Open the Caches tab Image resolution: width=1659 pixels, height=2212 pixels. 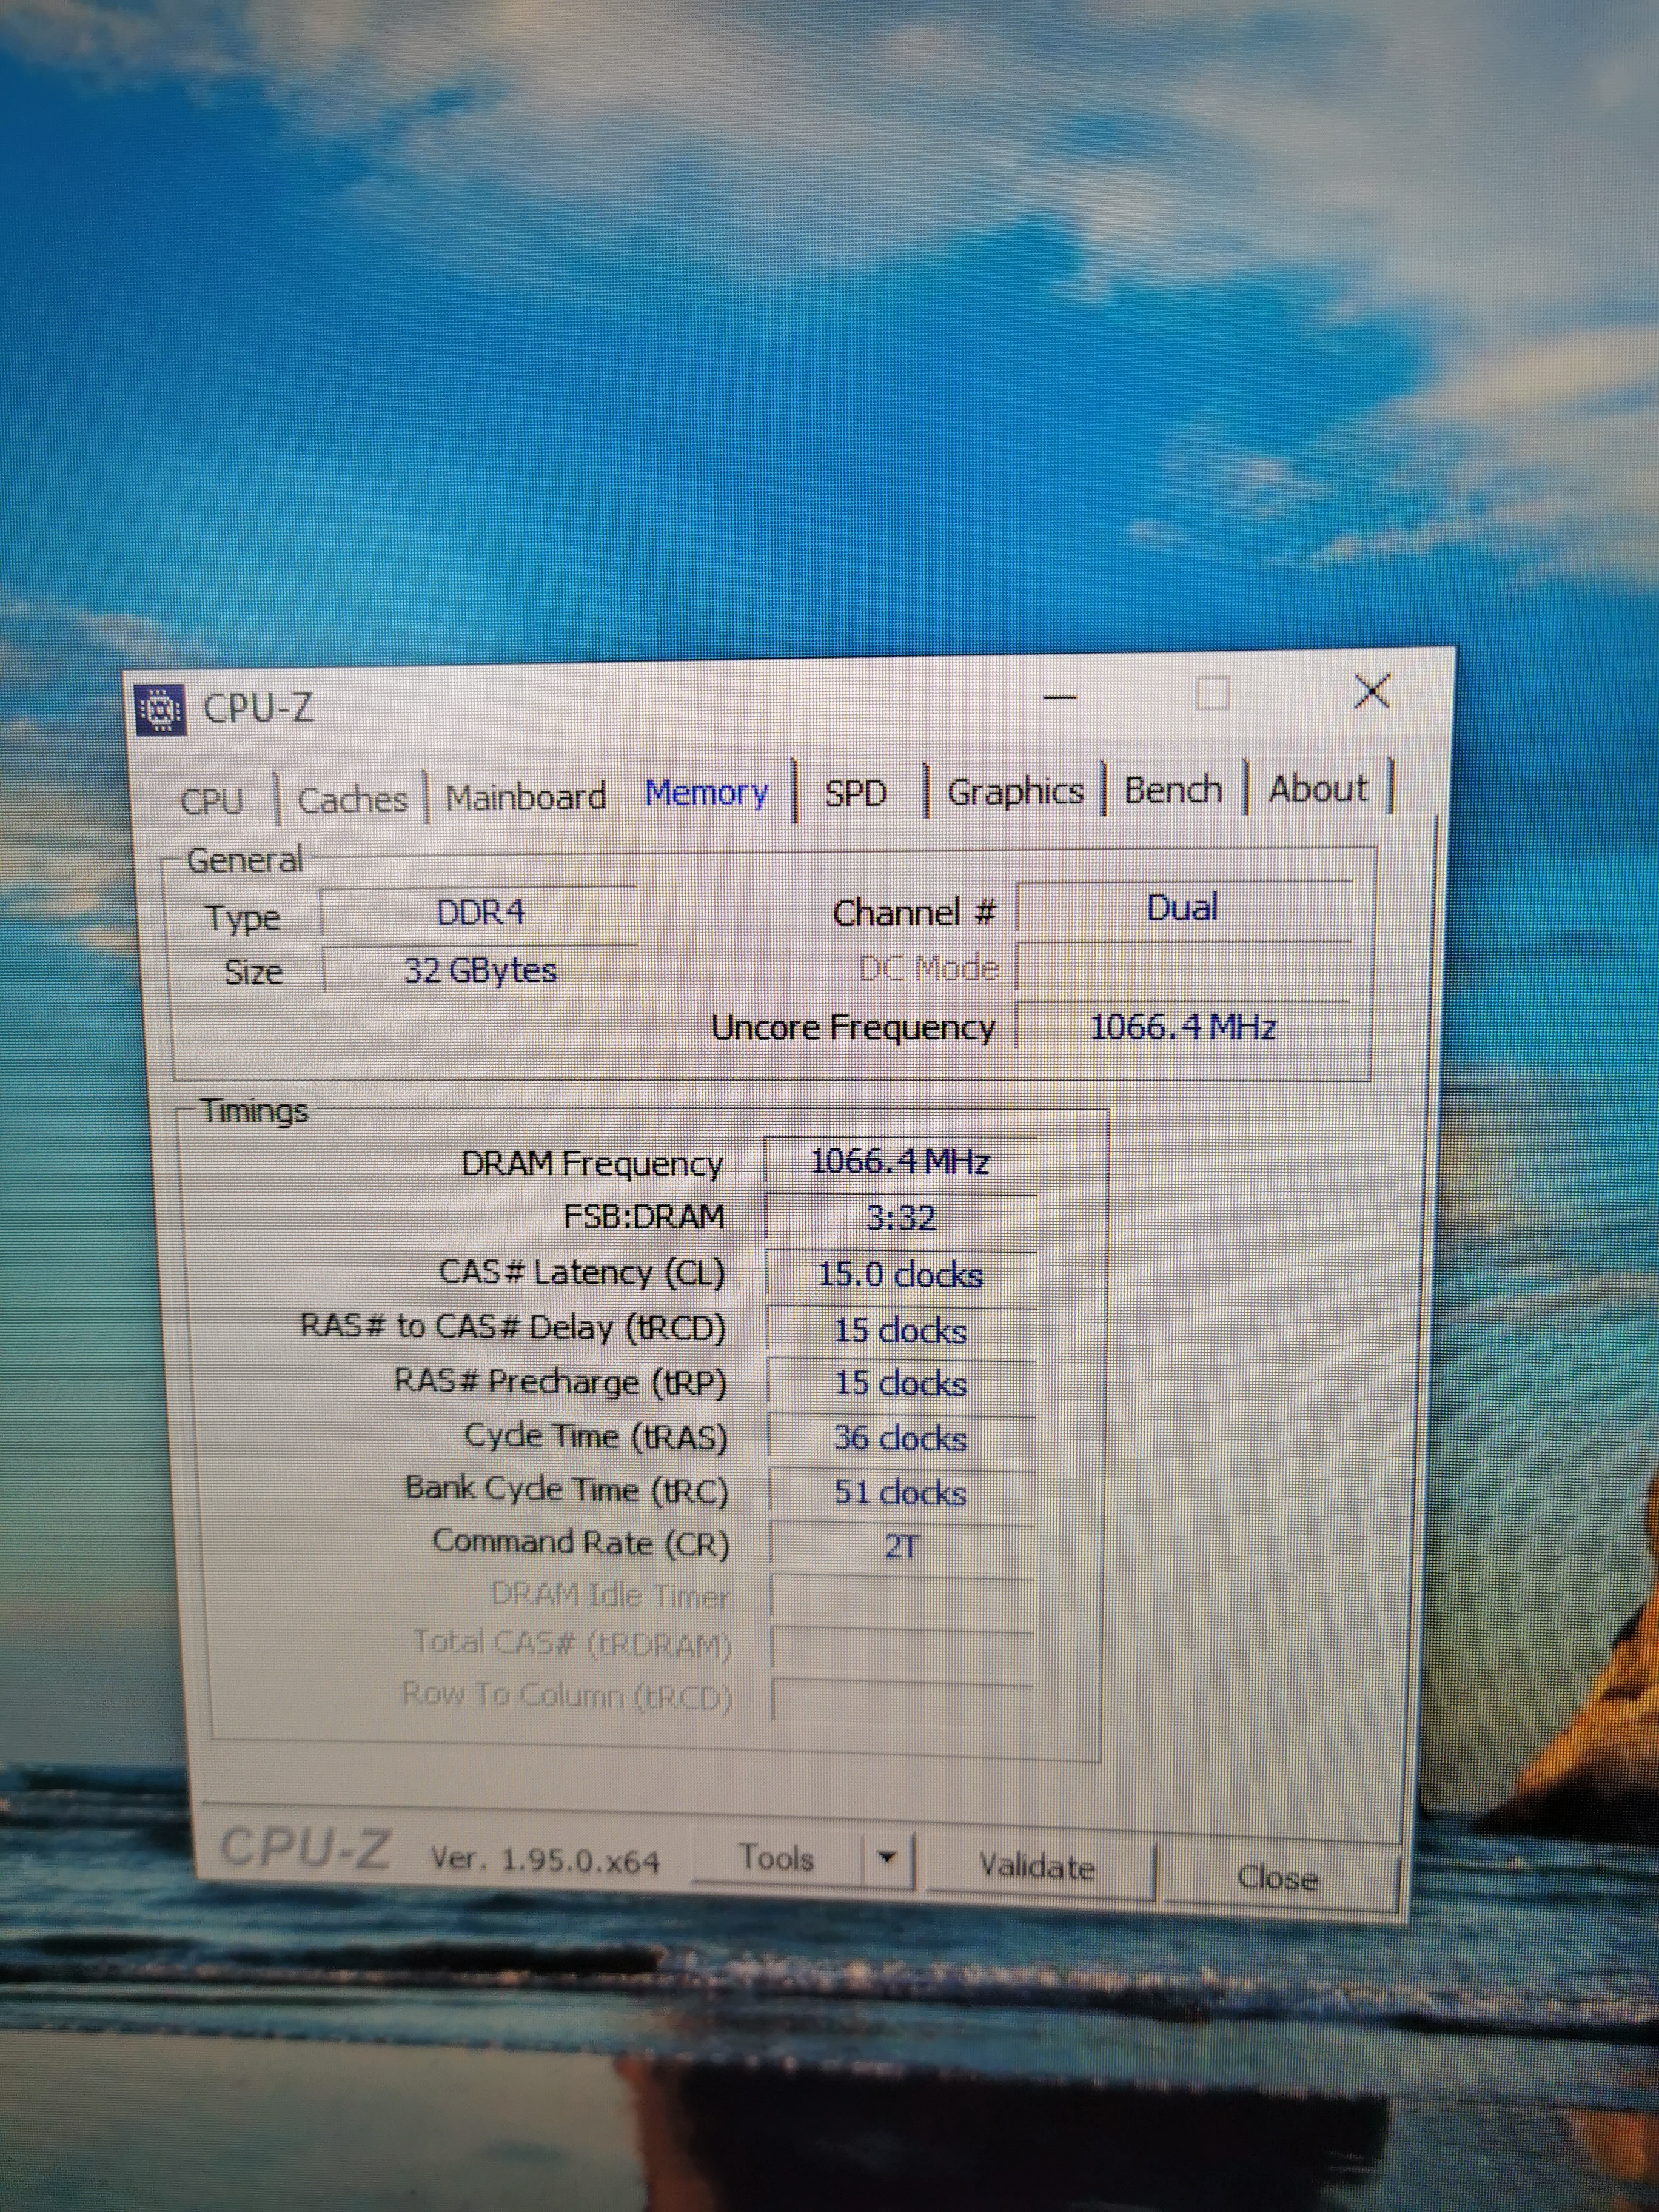[x=352, y=800]
